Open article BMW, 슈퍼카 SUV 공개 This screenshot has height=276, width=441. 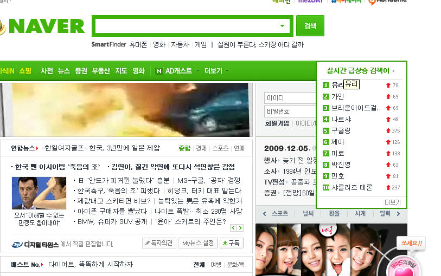pos(112,221)
